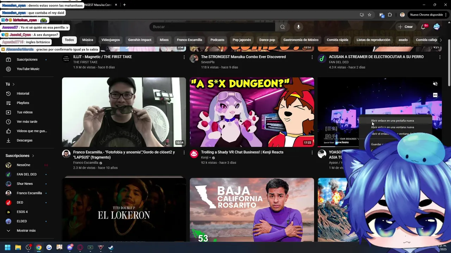This screenshot has height=253, width=451.
Task: Open File Explorer from taskbar
Action: (x=18, y=247)
